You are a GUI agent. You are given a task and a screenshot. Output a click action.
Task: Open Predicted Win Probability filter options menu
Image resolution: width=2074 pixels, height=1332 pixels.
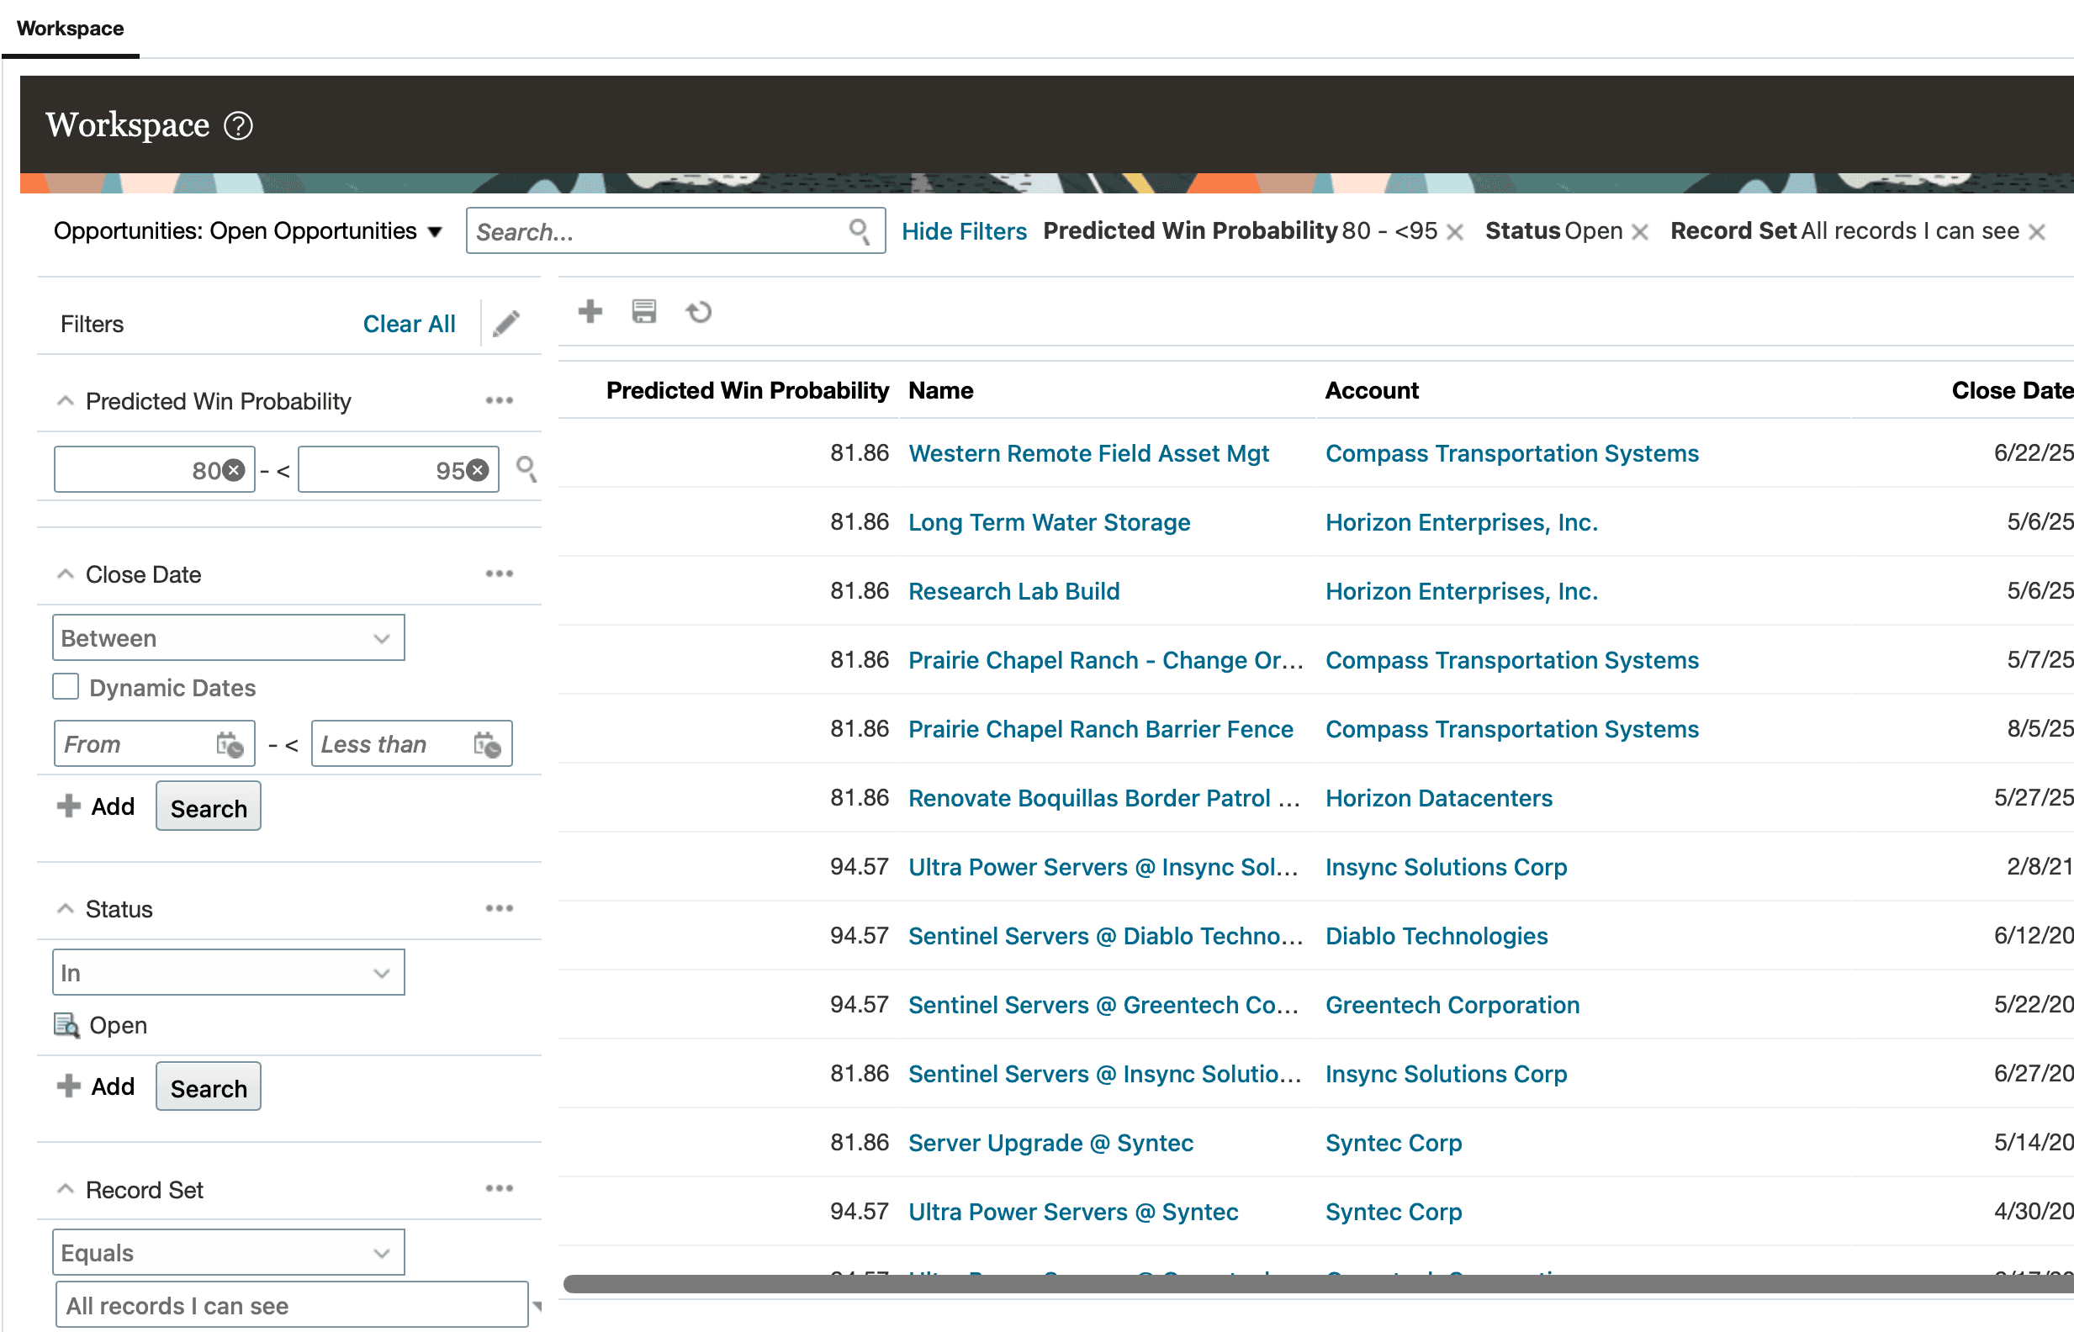tap(499, 400)
